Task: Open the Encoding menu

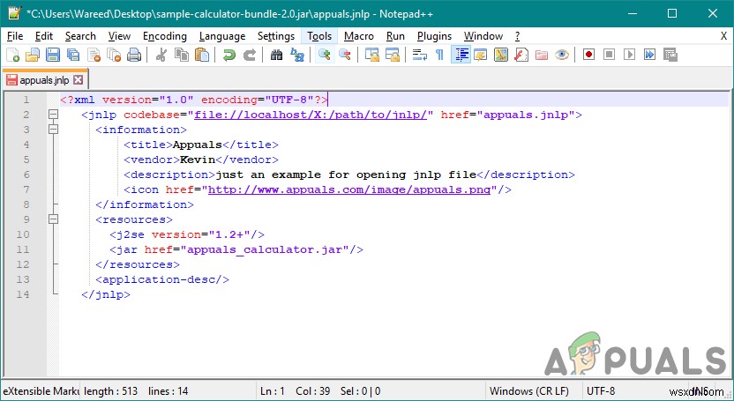Action: (x=165, y=36)
